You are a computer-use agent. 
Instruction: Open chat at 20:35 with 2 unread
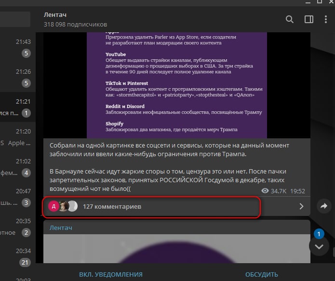coord(18,227)
